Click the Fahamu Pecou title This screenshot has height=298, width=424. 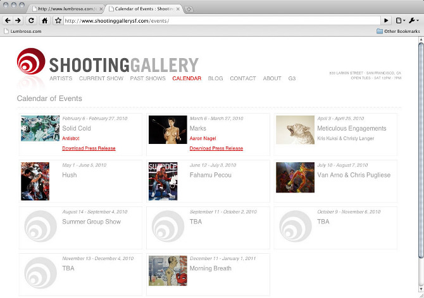point(210,175)
